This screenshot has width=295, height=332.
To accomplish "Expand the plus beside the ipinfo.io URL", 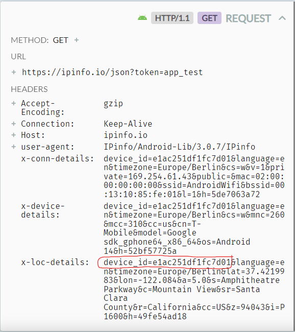I will tap(14, 72).
